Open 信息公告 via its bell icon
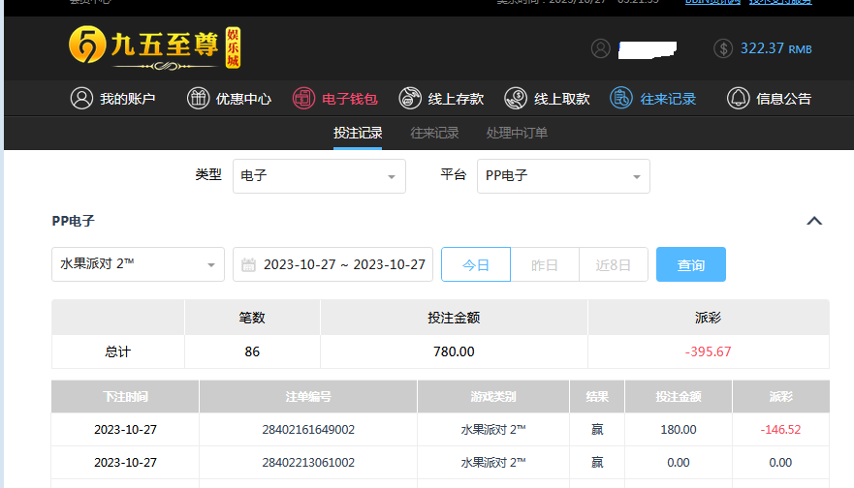The width and height of the screenshot is (854, 488). pyautogui.click(x=738, y=99)
